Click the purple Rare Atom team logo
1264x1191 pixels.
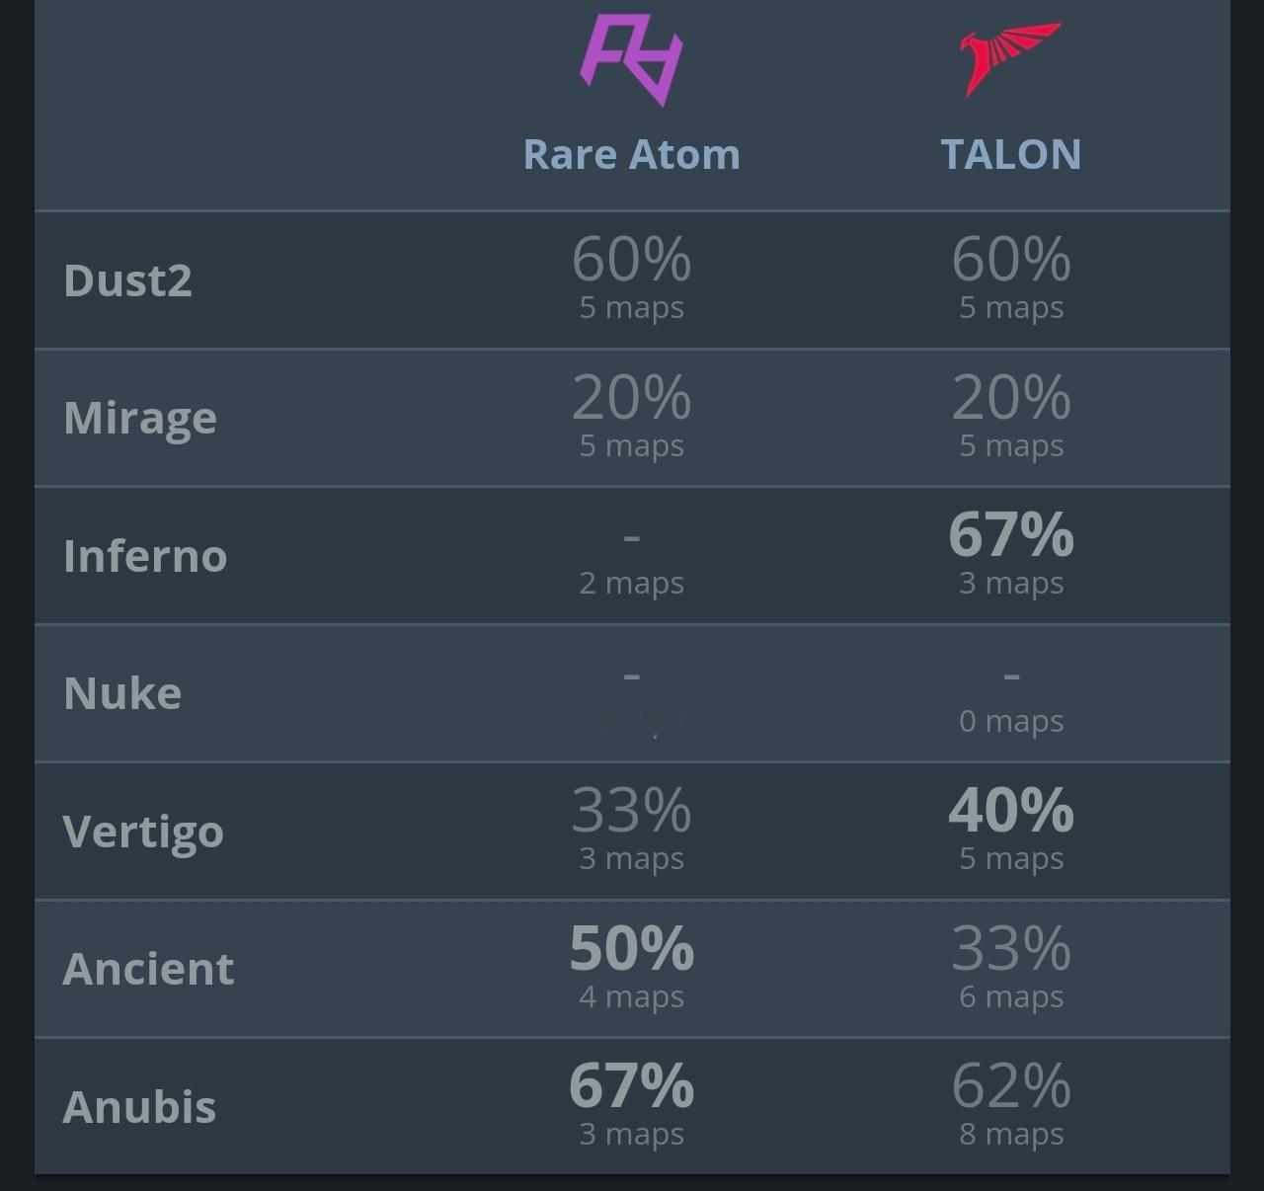[631, 59]
